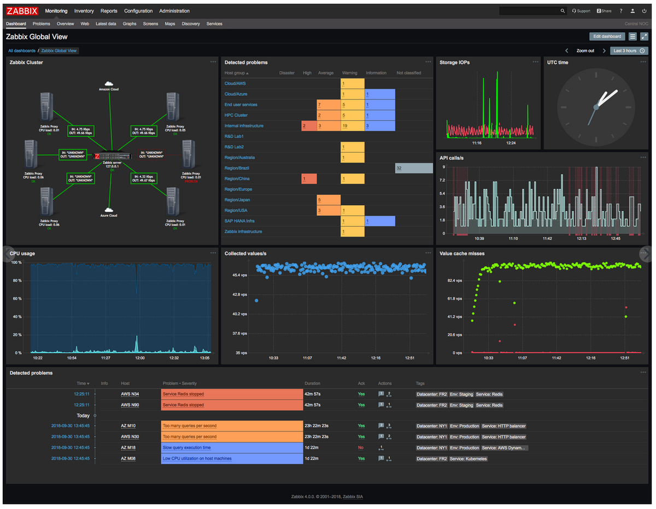The image size is (656, 509).
Task: Open the message icon in the AWS N34 row
Action: (x=381, y=394)
